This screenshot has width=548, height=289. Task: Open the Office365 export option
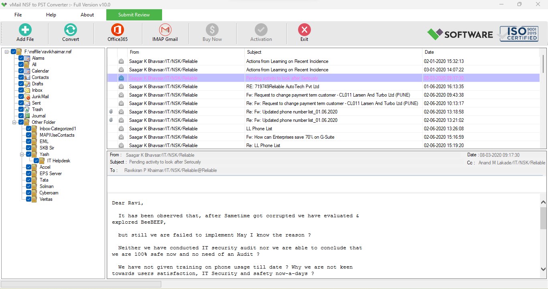(x=118, y=30)
